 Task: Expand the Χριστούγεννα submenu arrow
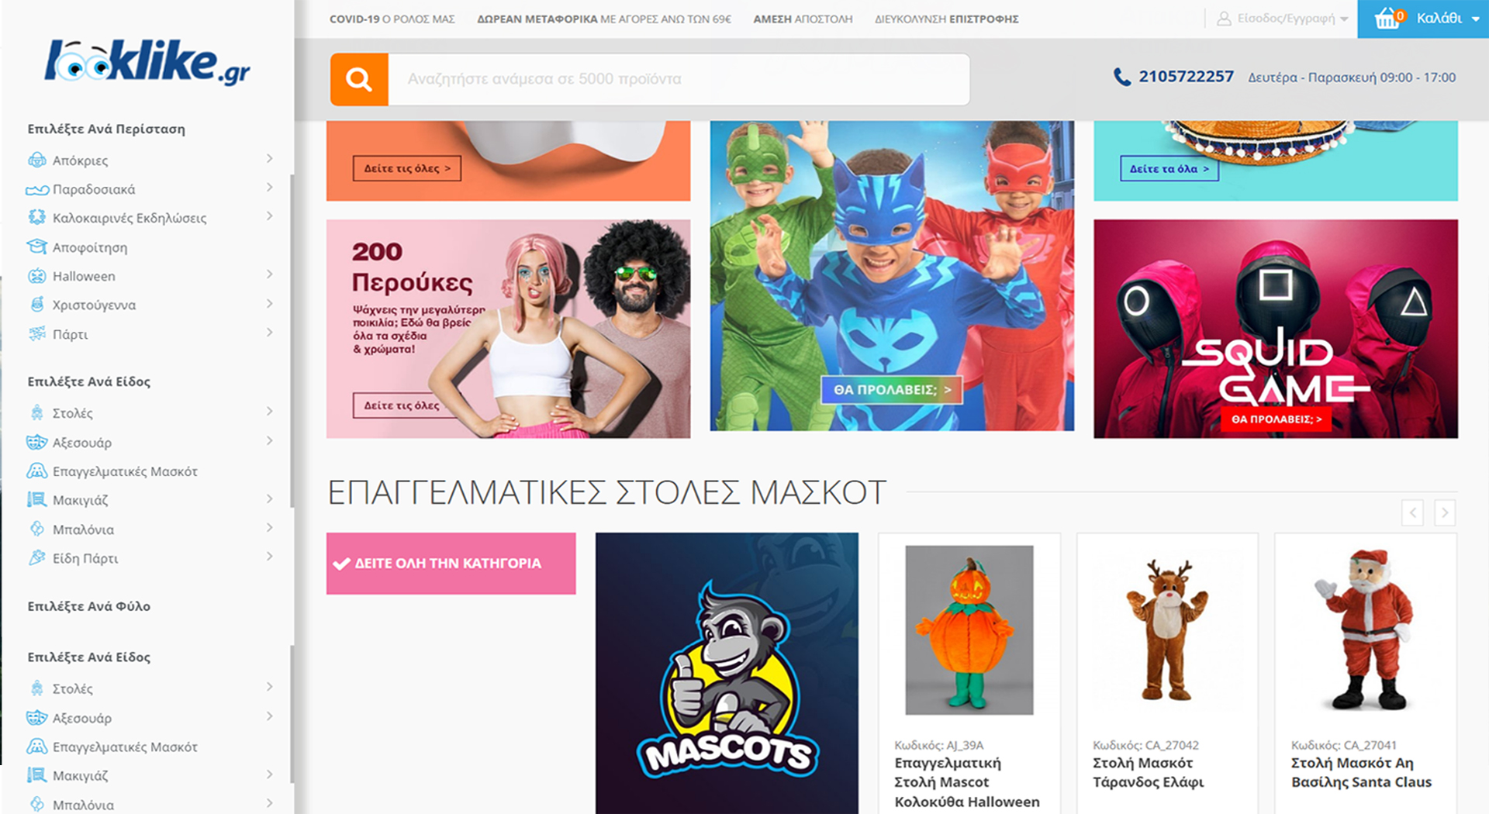(269, 304)
